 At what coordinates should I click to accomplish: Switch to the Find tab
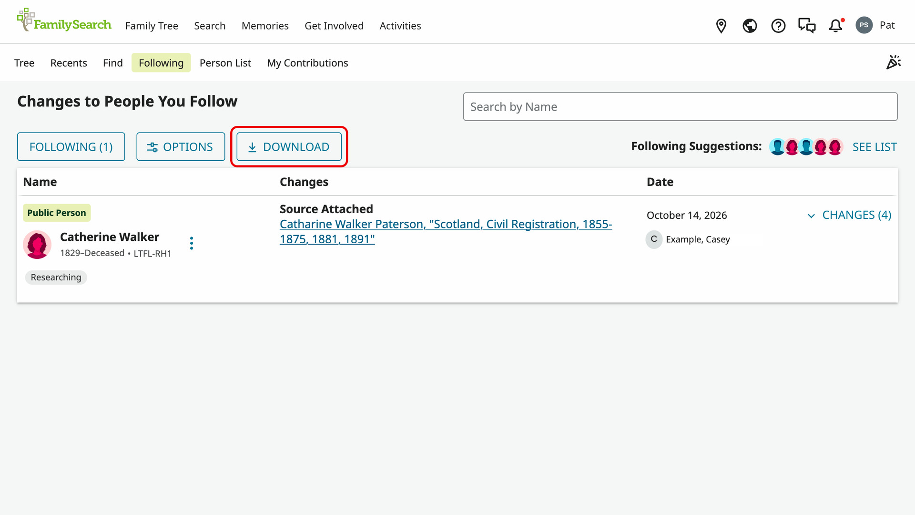click(113, 63)
